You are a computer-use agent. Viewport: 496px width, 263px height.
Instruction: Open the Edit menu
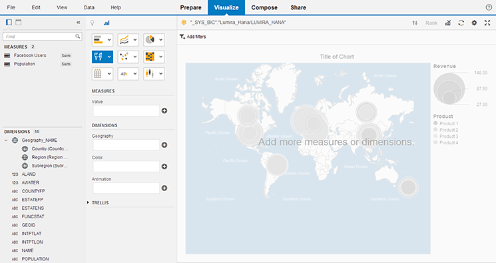[36, 7]
